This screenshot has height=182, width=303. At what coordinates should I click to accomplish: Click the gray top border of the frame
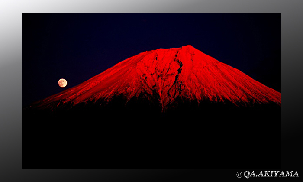(151, 6)
